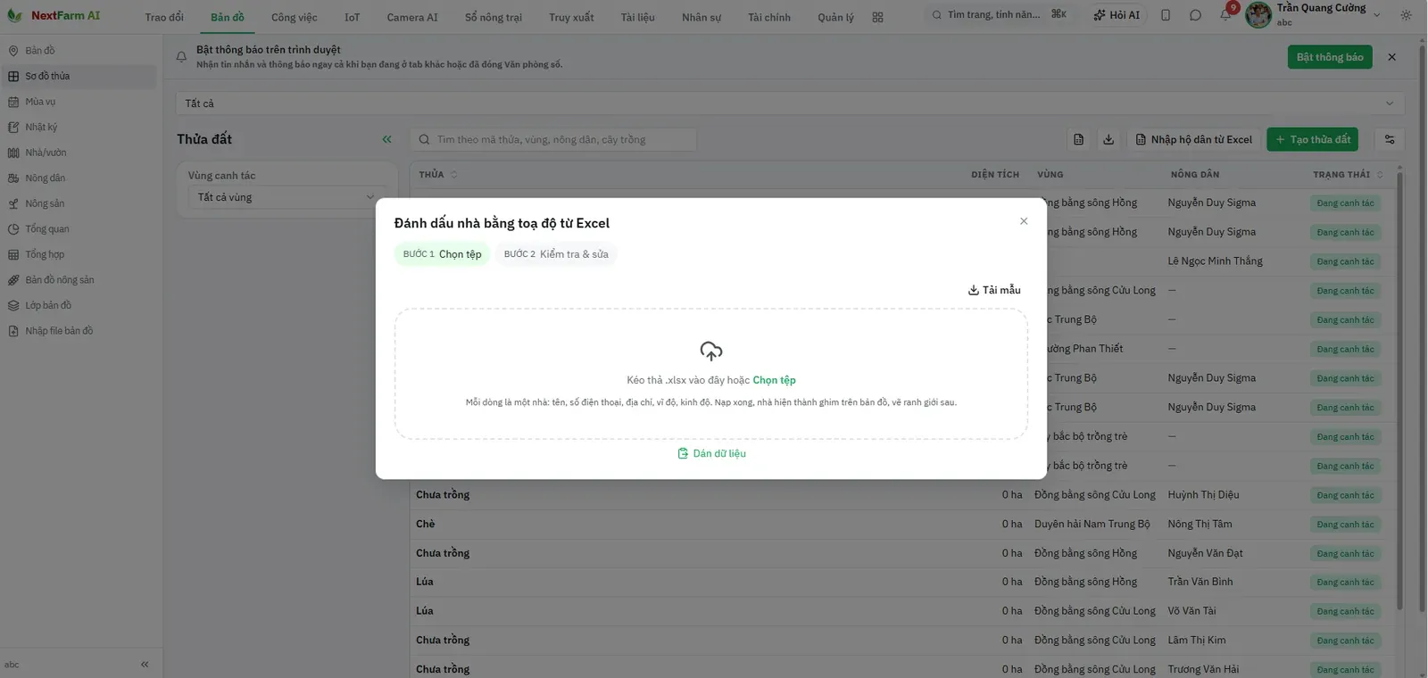Open the filter settings icon next to Tạo thửa đất
The height and width of the screenshot is (678, 1428).
pos(1390,139)
